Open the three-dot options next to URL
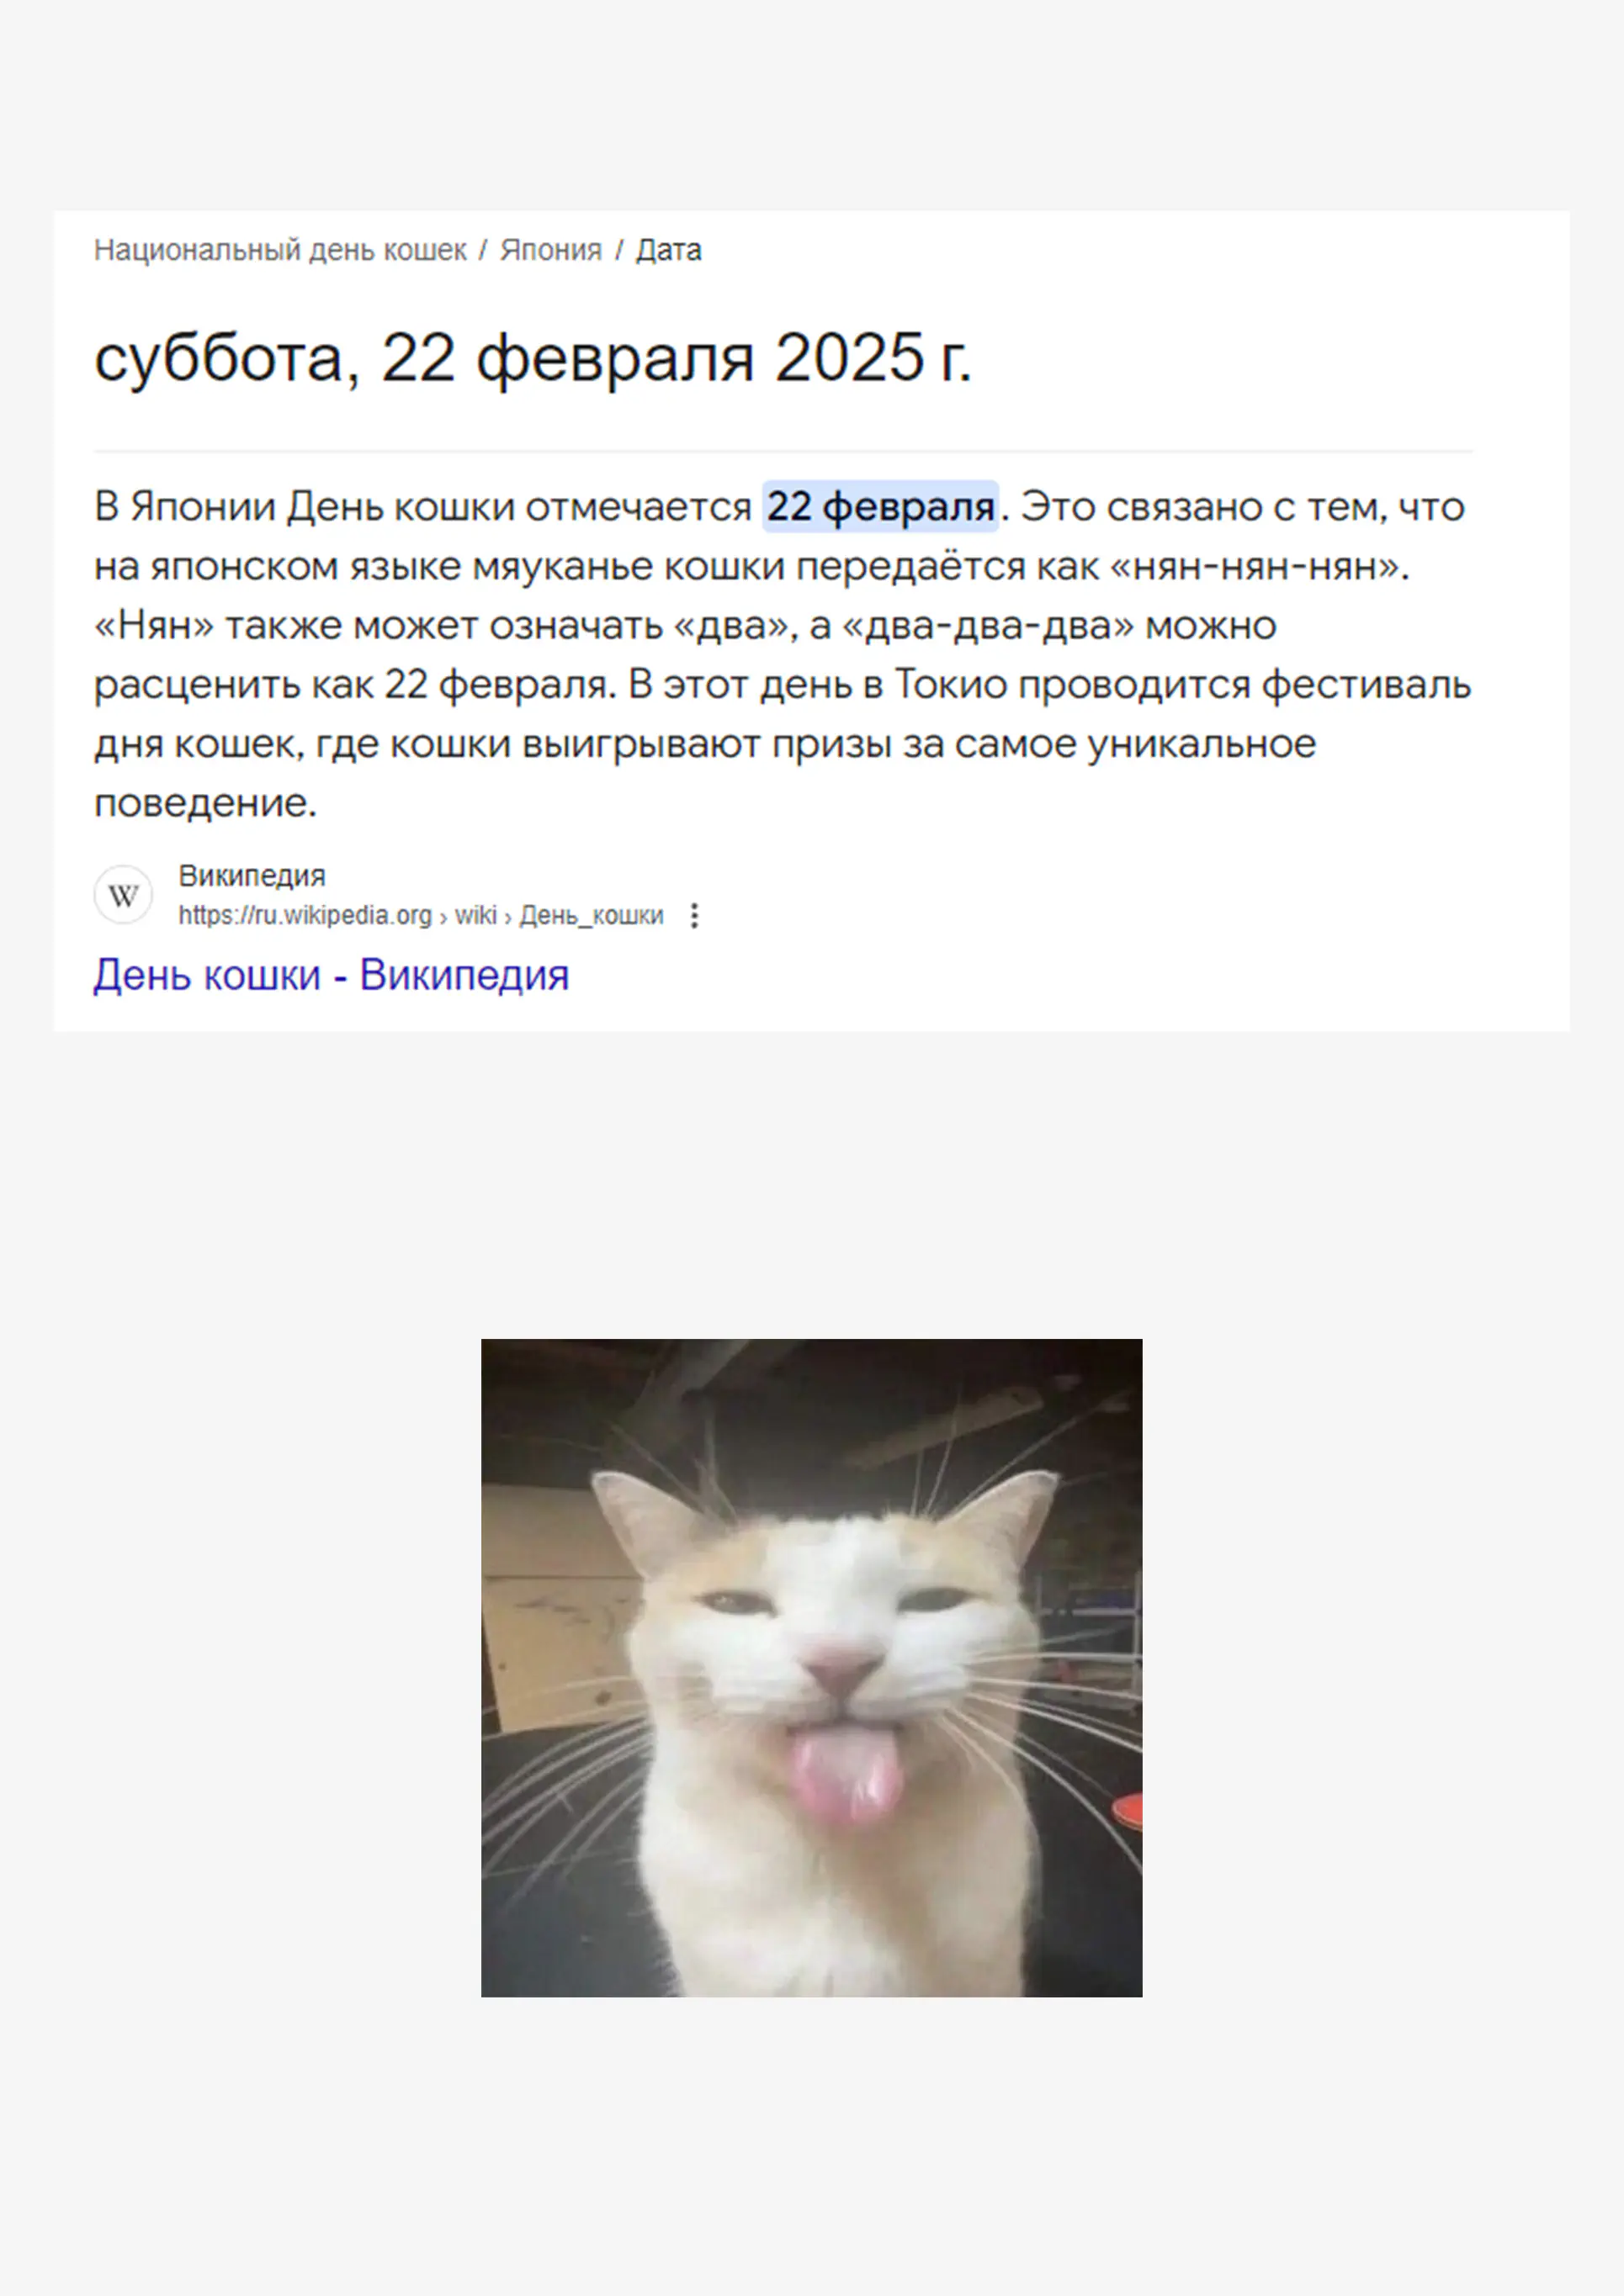The width and height of the screenshot is (1624, 2296). pos(694,916)
